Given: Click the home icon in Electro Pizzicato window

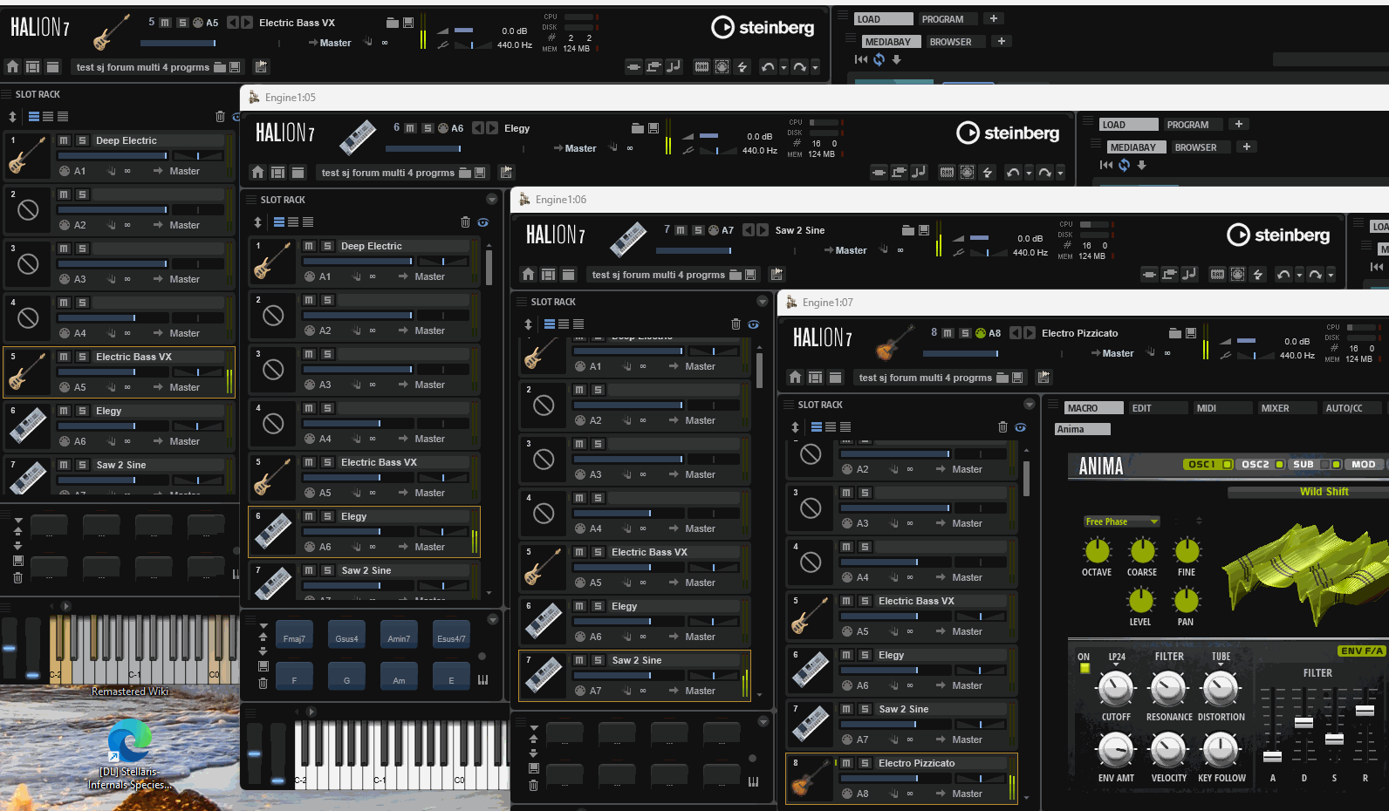Looking at the screenshot, I should pyautogui.click(x=795, y=378).
